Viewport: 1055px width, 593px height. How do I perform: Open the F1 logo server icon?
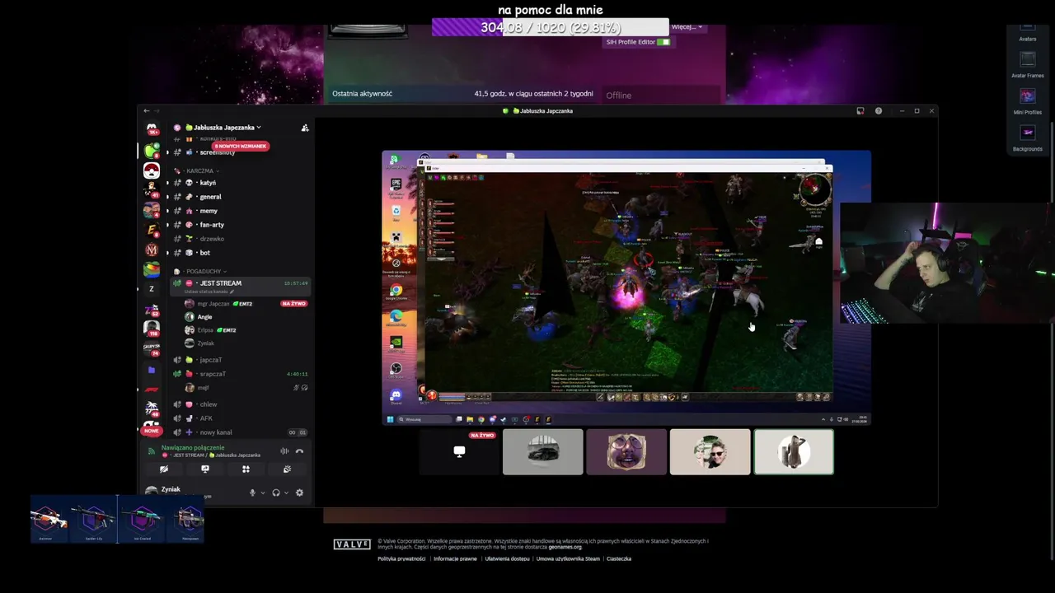click(152, 389)
